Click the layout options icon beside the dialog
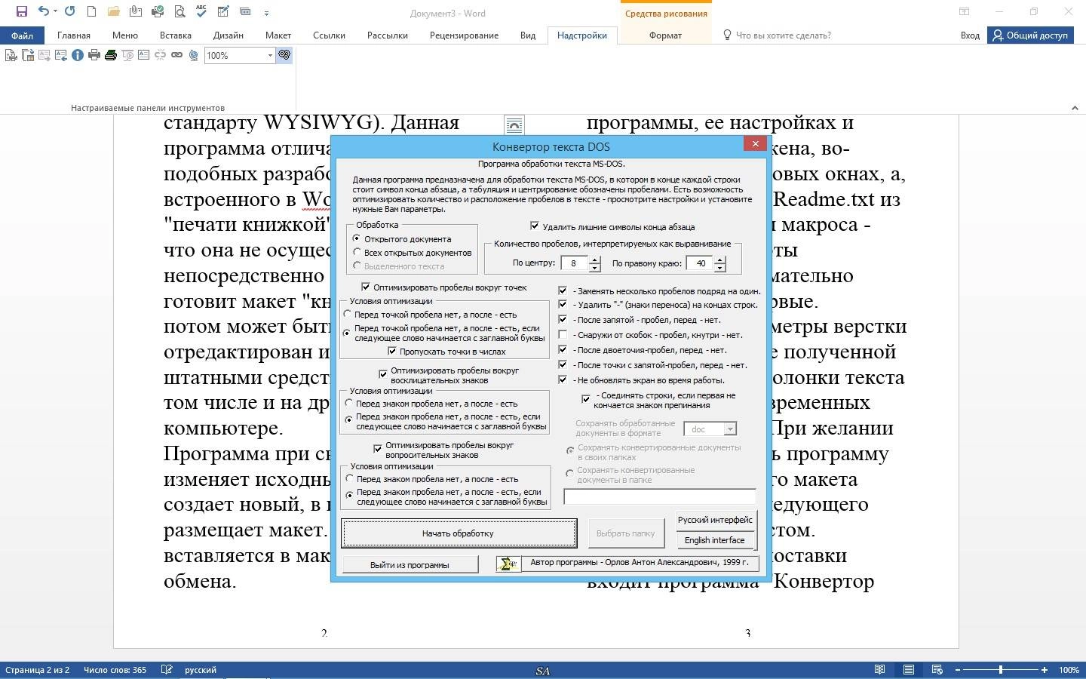Screen dimensions: 1086x679 [514, 124]
